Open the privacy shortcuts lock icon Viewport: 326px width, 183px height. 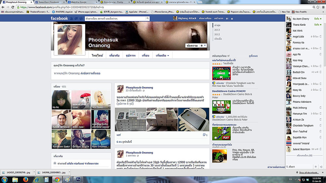point(227,19)
